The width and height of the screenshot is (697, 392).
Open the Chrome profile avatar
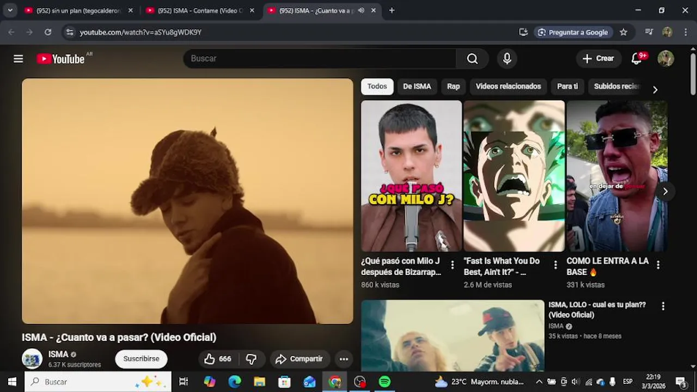(667, 32)
